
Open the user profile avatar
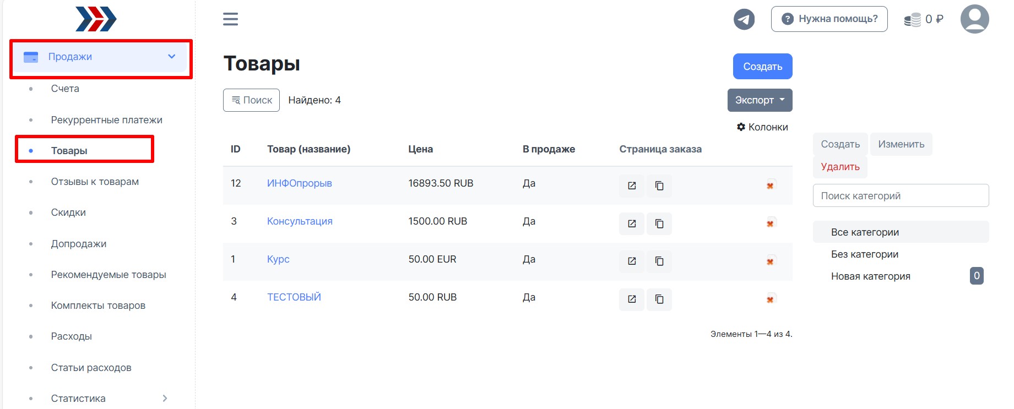click(x=974, y=19)
